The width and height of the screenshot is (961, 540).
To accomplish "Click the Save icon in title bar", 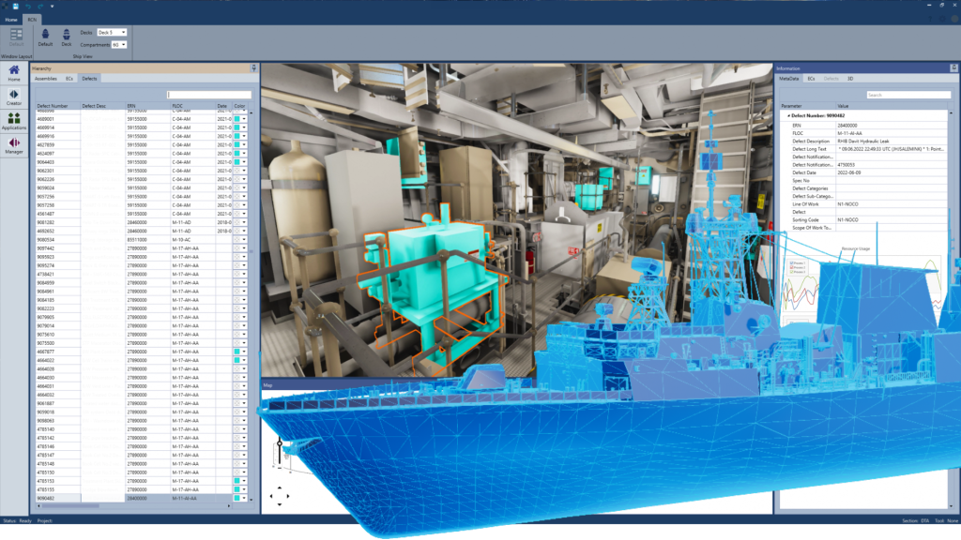I will 16,6.
